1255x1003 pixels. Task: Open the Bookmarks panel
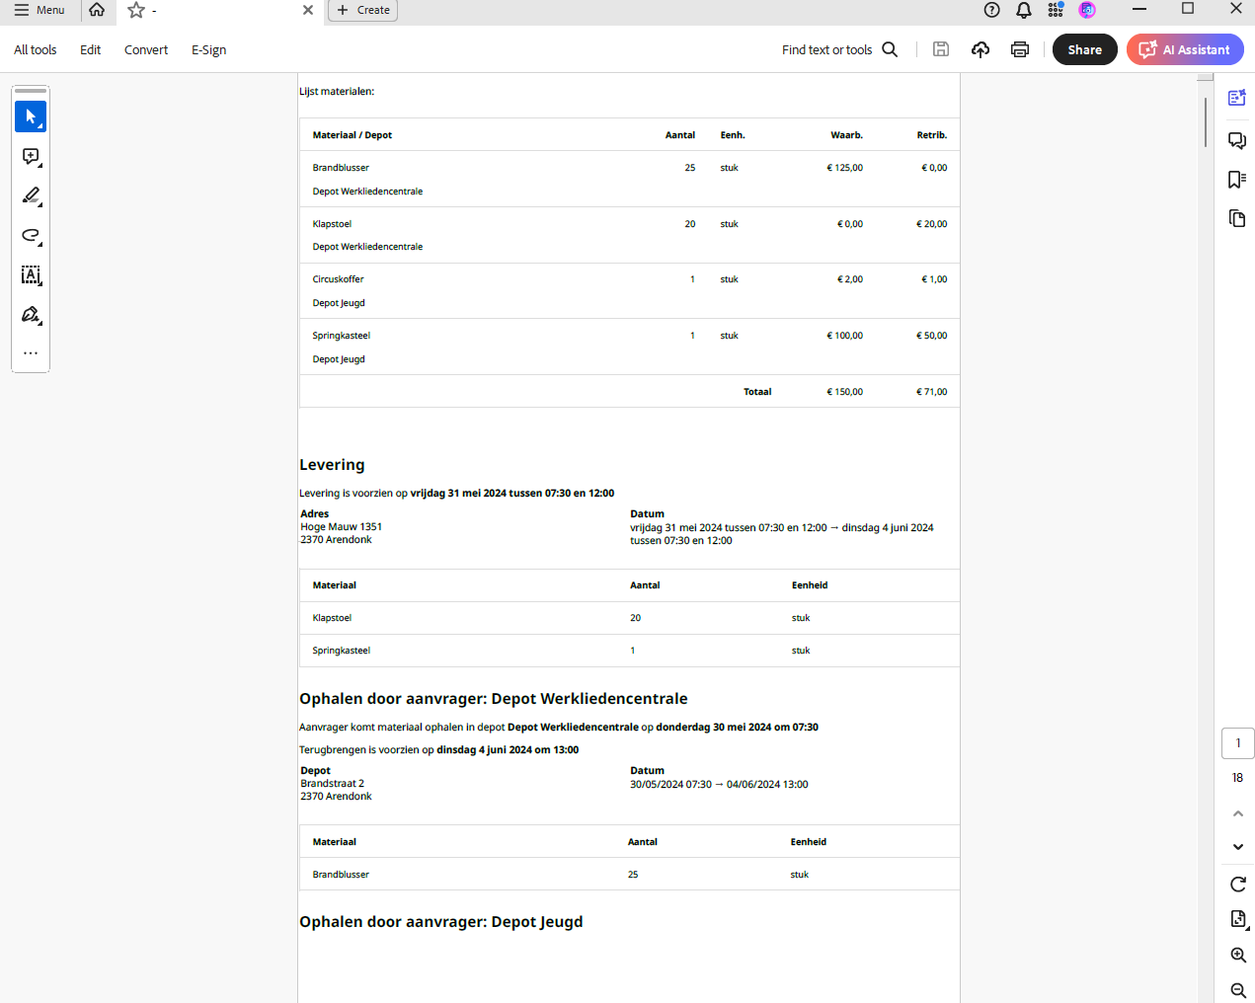[1236, 179]
